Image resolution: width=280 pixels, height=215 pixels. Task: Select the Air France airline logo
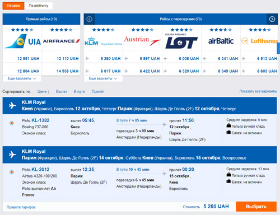tap(62, 41)
